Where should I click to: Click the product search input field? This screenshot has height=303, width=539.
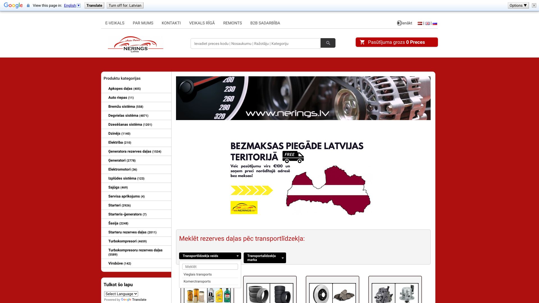click(x=255, y=43)
